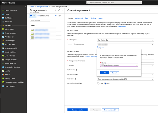Select the Hot access tier

pyautogui.click(x=105, y=83)
